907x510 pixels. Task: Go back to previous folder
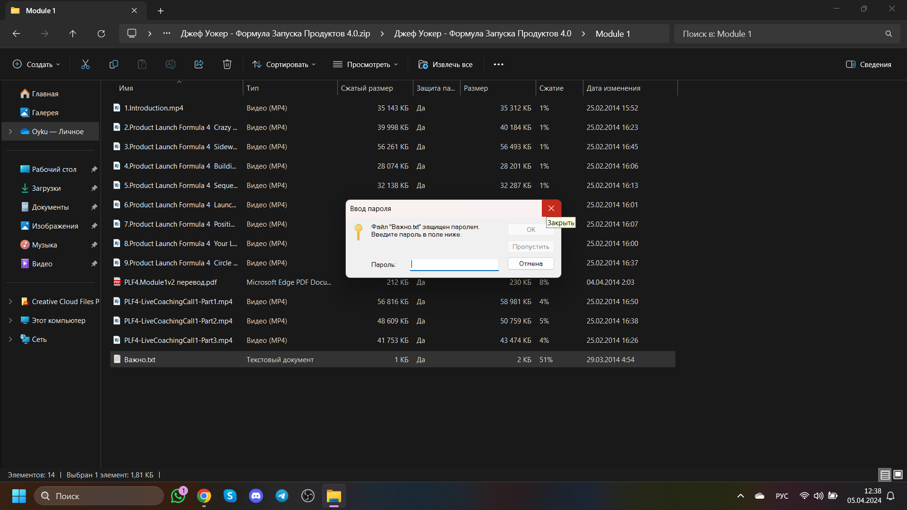(x=16, y=34)
